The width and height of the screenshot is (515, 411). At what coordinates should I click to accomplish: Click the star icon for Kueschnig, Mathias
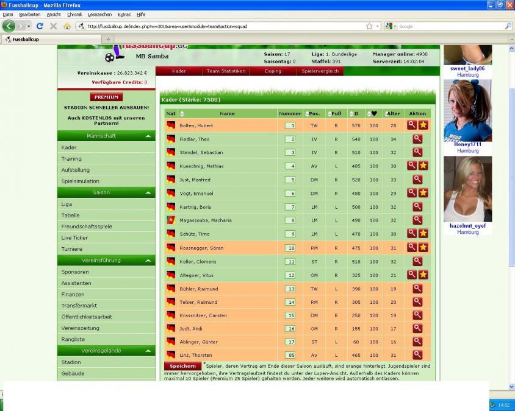click(423, 166)
